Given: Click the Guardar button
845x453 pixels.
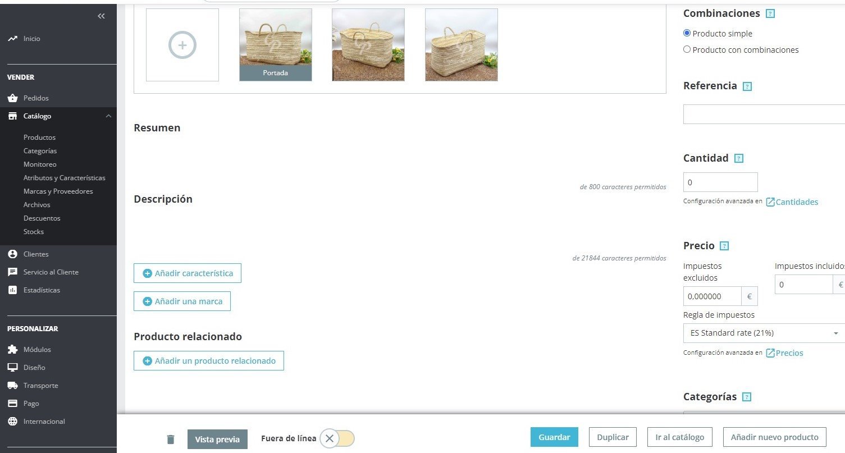Looking at the screenshot, I should pos(554,437).
